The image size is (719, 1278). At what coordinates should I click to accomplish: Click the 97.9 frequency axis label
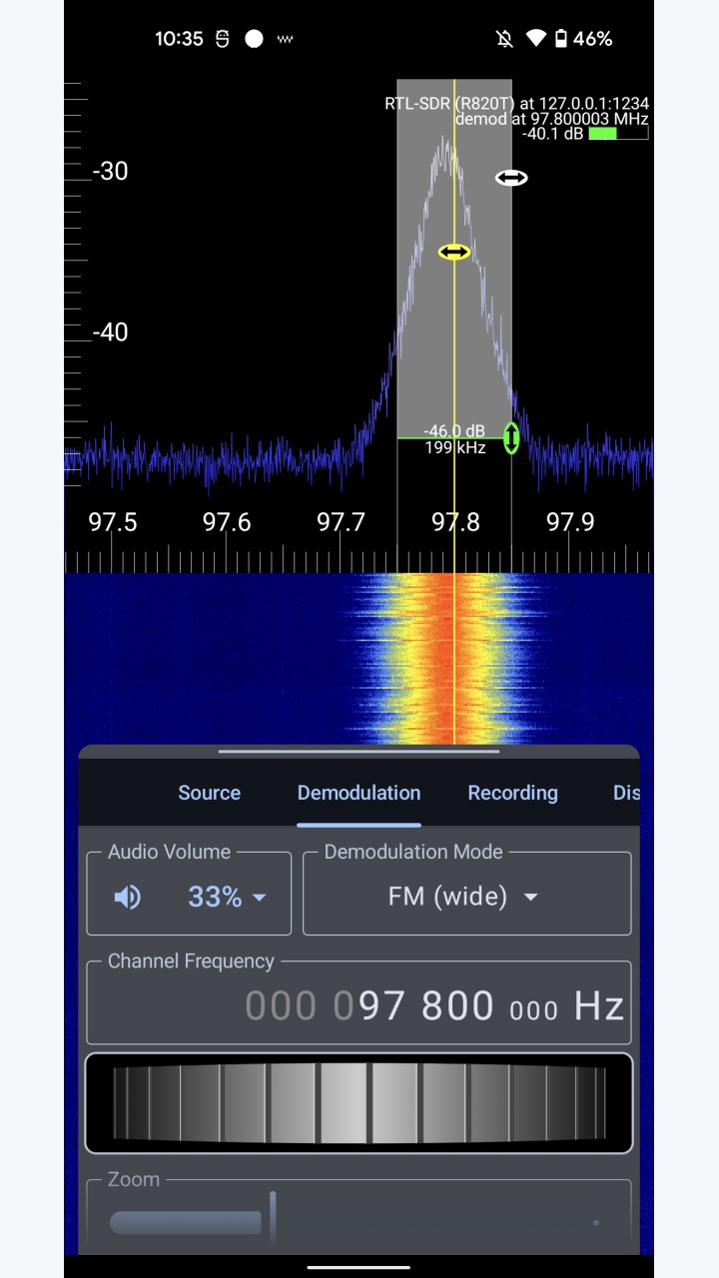[x=569, y=522]
